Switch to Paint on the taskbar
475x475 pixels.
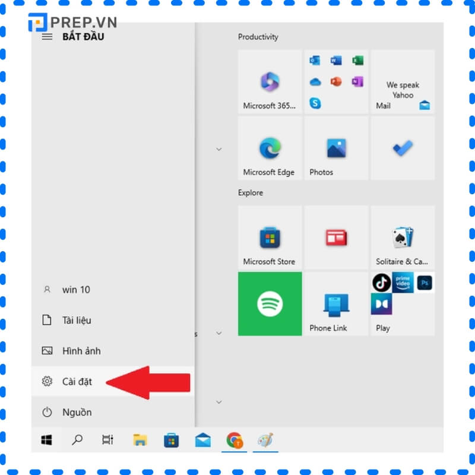265,440
